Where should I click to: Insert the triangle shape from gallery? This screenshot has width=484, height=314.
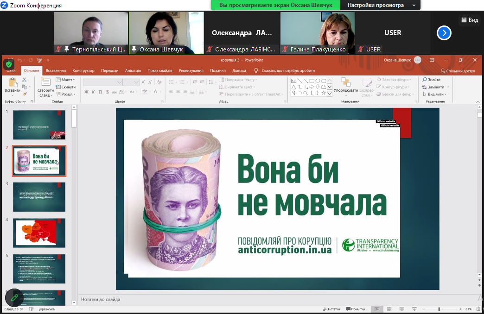[294, 87]
